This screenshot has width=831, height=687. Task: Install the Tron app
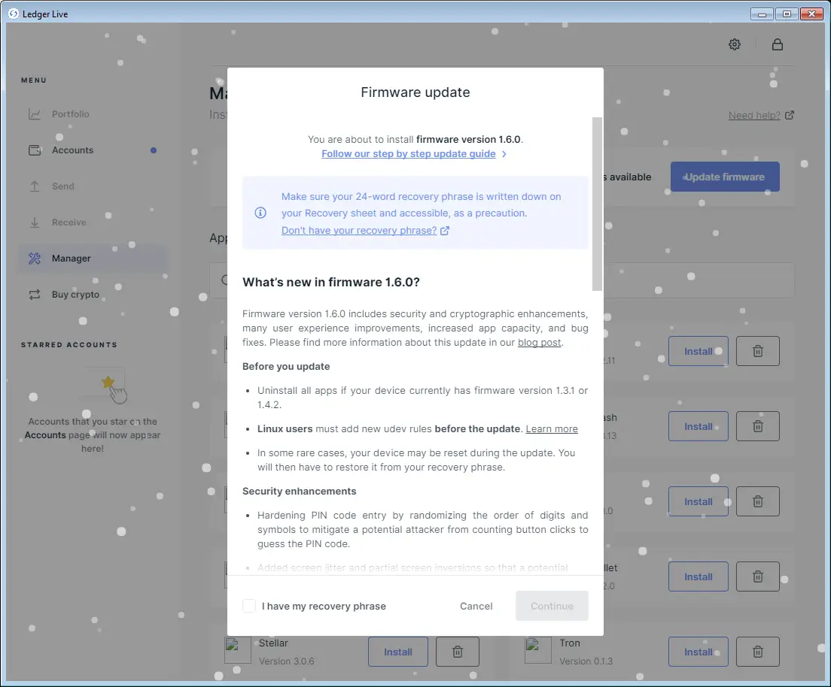coord(698,652)
